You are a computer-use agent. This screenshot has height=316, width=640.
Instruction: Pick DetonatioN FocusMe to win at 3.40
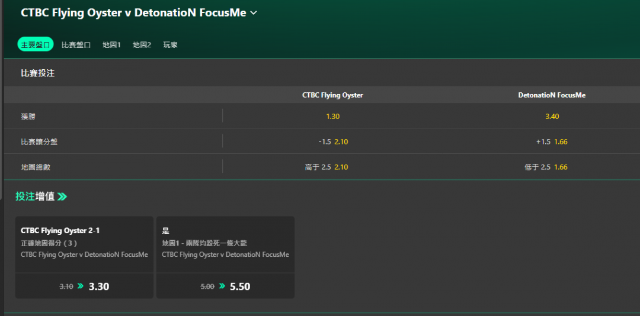tap(552, 116)
